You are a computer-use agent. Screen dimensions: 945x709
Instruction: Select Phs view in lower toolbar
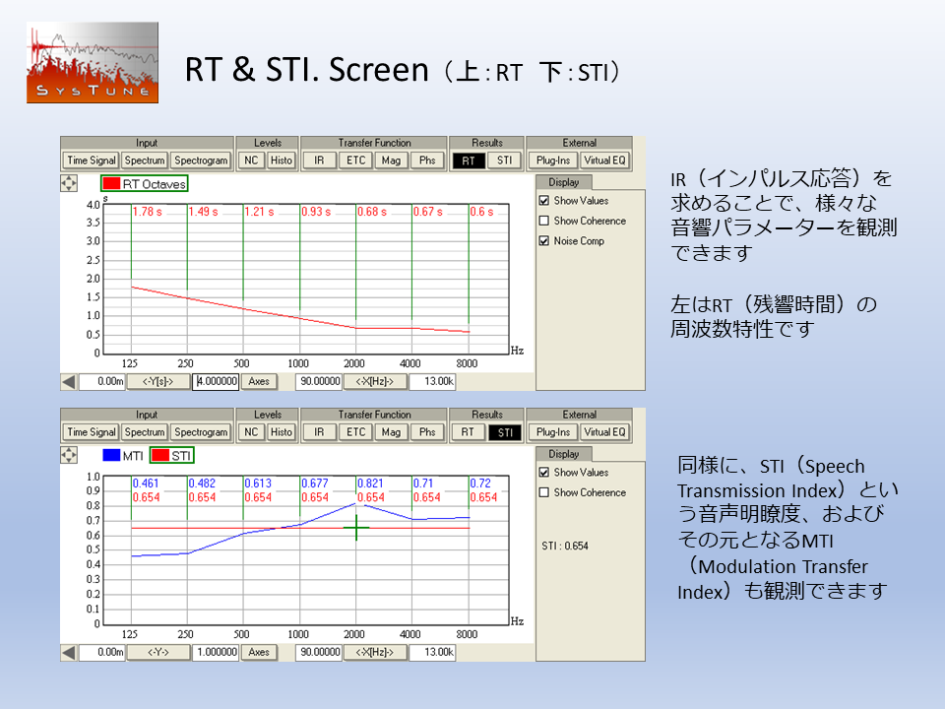(x=427, y=432)
